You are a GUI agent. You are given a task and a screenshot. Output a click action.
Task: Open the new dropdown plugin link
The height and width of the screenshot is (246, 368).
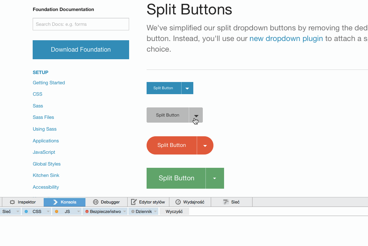tap(286, 38)
